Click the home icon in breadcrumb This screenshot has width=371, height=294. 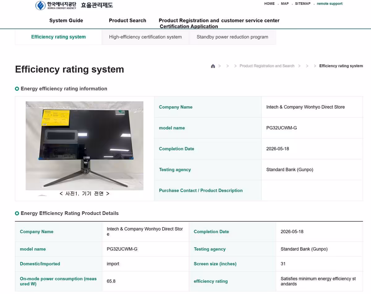click(x=213, y=66)
